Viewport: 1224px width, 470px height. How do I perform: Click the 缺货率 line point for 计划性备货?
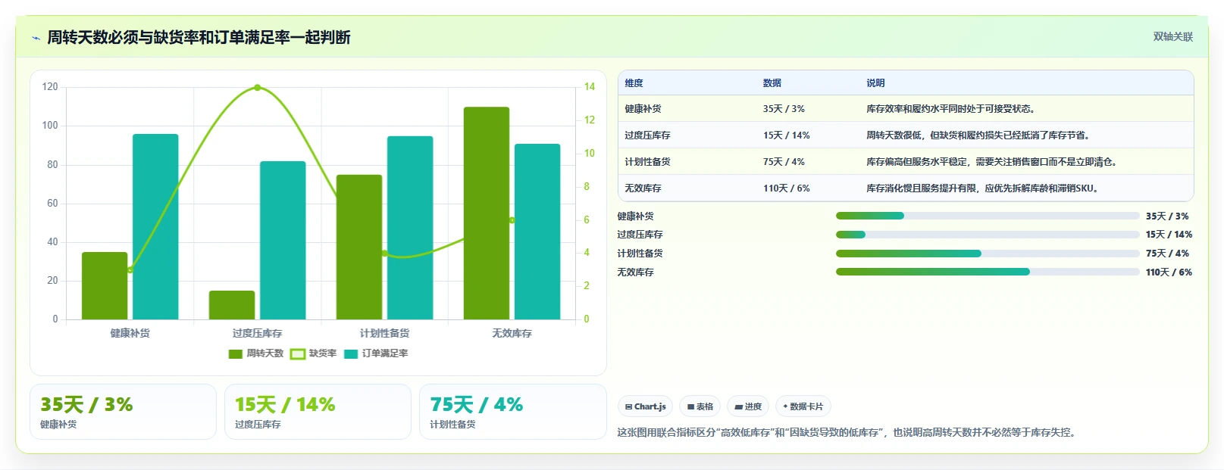(x=384, y=253)
